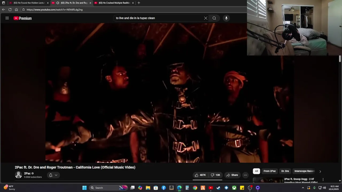342x192 pixels.
Task: Pause the California Love video player
Action: tap(170, 93)
